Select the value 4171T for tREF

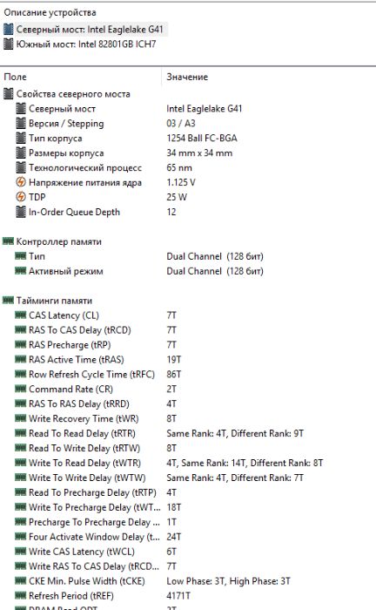178,596
